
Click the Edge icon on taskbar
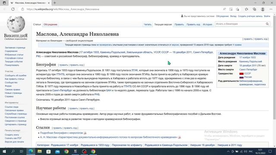point(31,151)
